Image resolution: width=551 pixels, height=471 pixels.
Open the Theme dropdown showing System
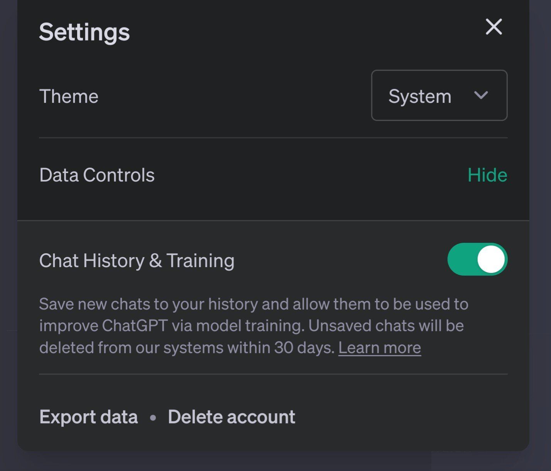click(439, 95)
